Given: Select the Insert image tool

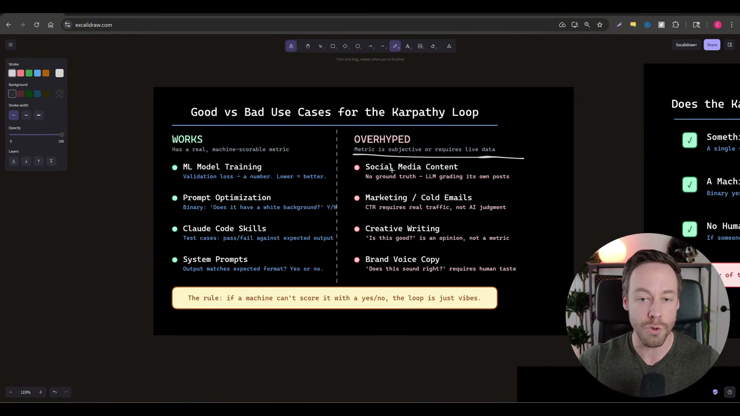Looking at the screenshot, I should pos(420,46).
